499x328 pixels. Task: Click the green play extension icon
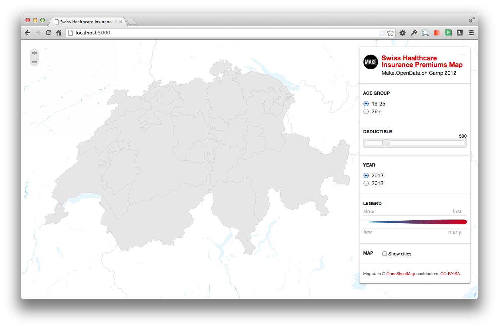point(448,33)
